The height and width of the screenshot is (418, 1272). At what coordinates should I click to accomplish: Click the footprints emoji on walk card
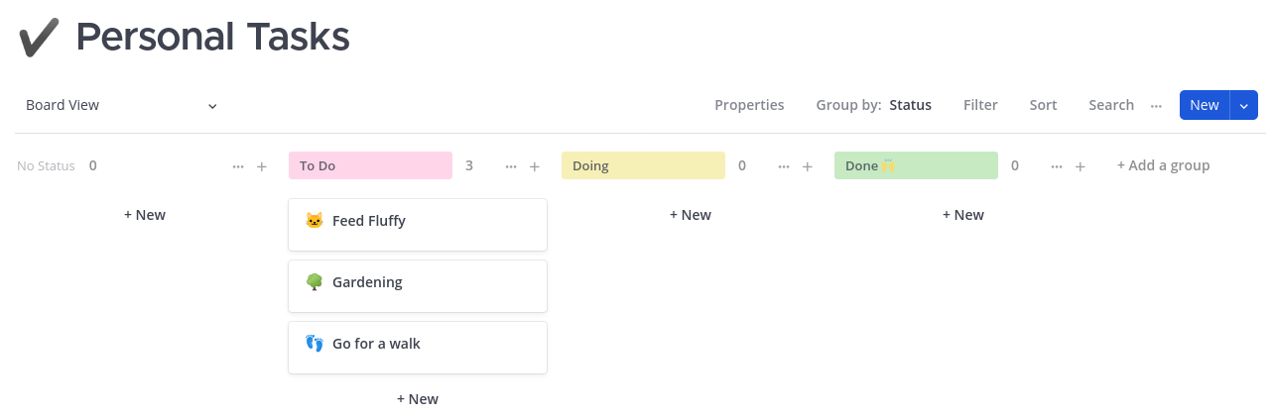click(x=315, y=344)
